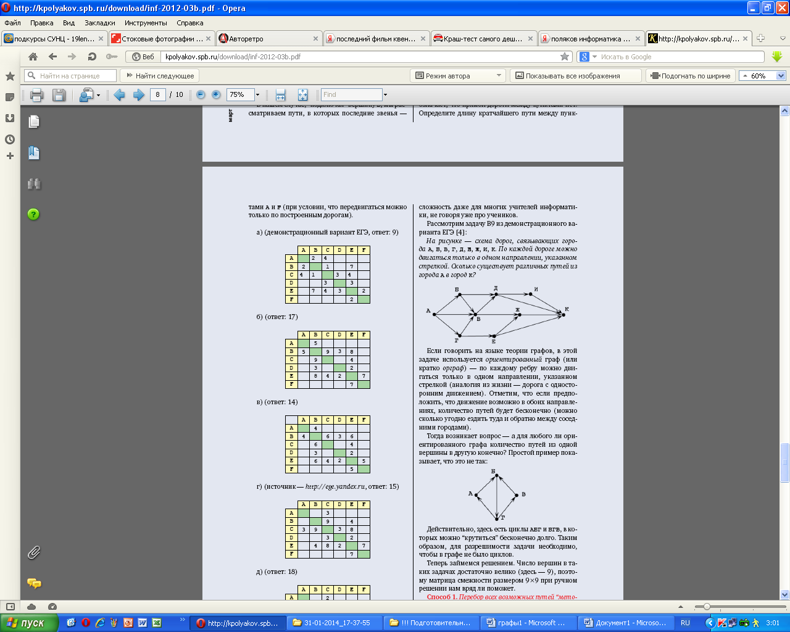Switch to 'Стоковые фотографии' tab

(x=162, y=38)
